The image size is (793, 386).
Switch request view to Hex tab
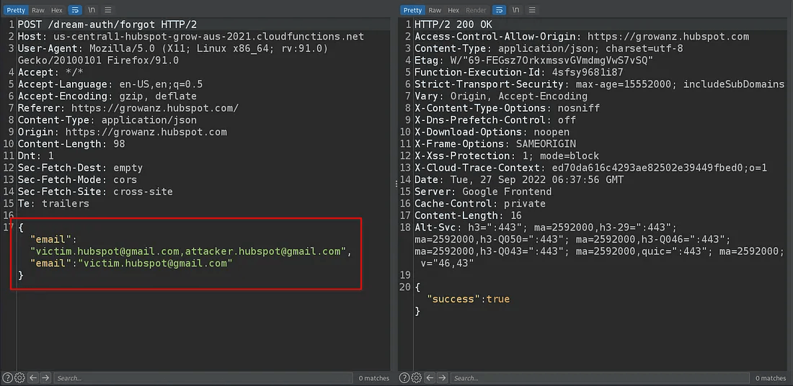(56, 10)
